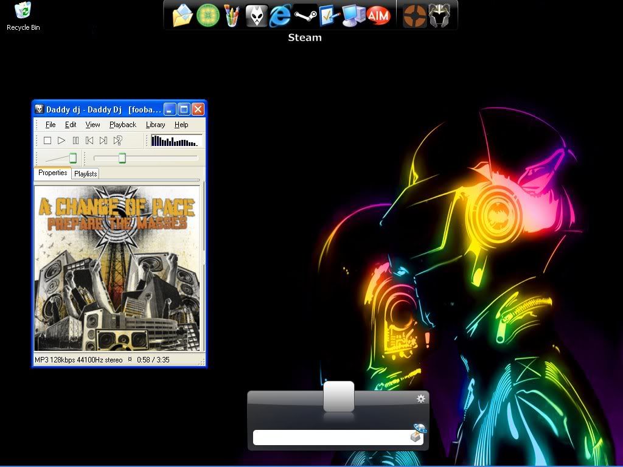Viewport: 623px width, 467px height.
Task: Open the Recycle Bin
Action: [x=22, y=11]
